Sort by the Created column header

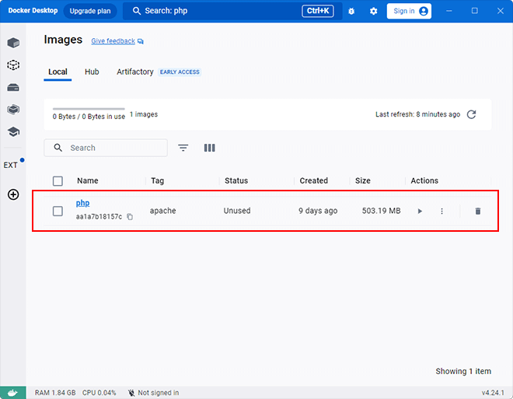coord(313,180)
